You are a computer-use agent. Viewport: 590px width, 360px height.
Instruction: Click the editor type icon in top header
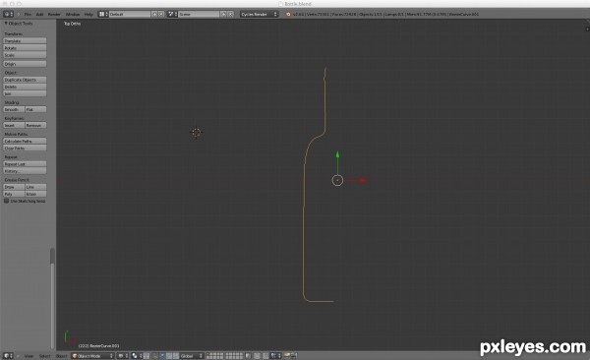coord(8,14)
